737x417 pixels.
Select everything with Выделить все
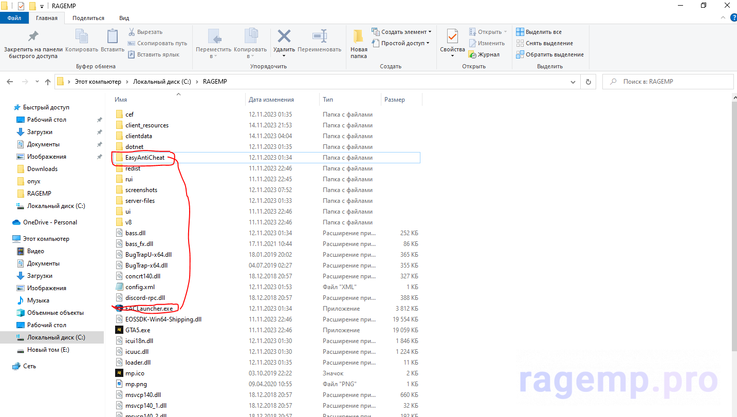point(539,32)
